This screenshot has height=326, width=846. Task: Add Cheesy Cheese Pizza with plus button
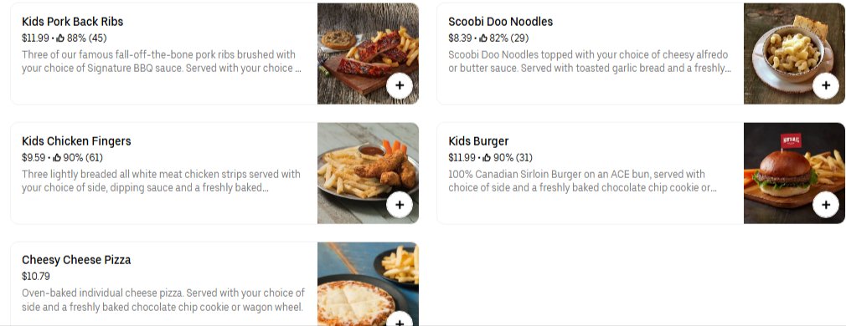click(400, 320)
